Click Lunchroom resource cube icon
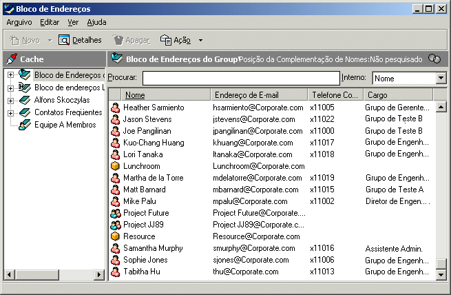 [116, 166]
